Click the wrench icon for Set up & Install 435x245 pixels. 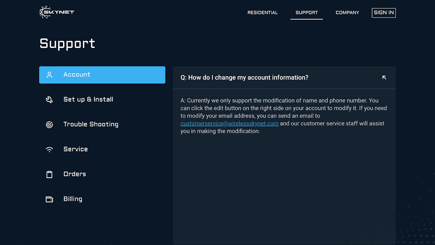point(49,100)
